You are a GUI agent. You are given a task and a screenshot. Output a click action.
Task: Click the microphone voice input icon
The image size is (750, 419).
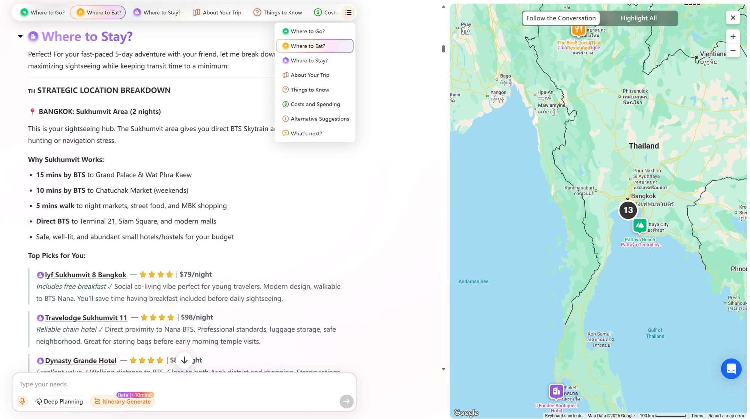tap(22, 401)
